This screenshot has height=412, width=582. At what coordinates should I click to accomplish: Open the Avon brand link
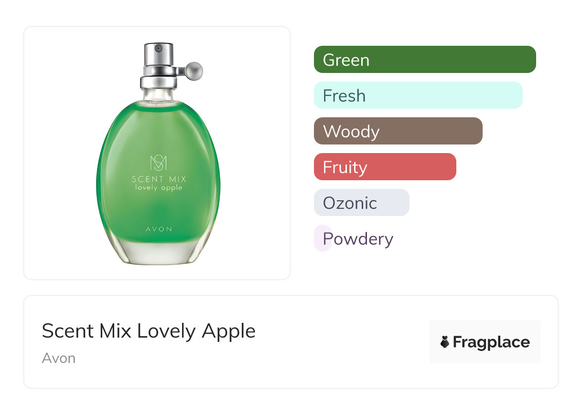pos(58,358)
